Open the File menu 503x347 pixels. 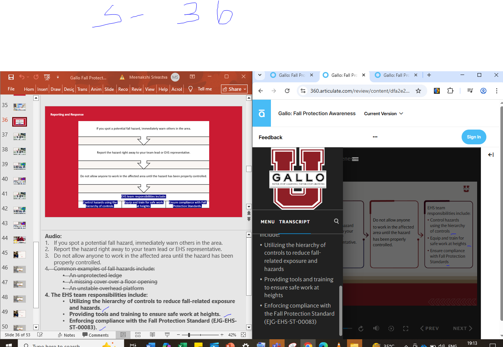click(x=11, y=89)
